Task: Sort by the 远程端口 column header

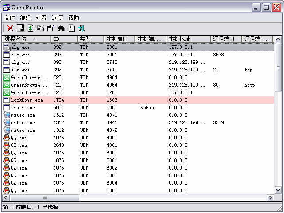Action: [x=226, y=39]
